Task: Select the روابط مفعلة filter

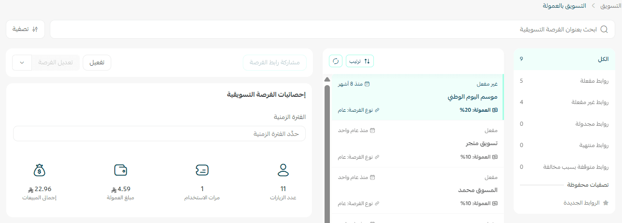Action: 564,81
